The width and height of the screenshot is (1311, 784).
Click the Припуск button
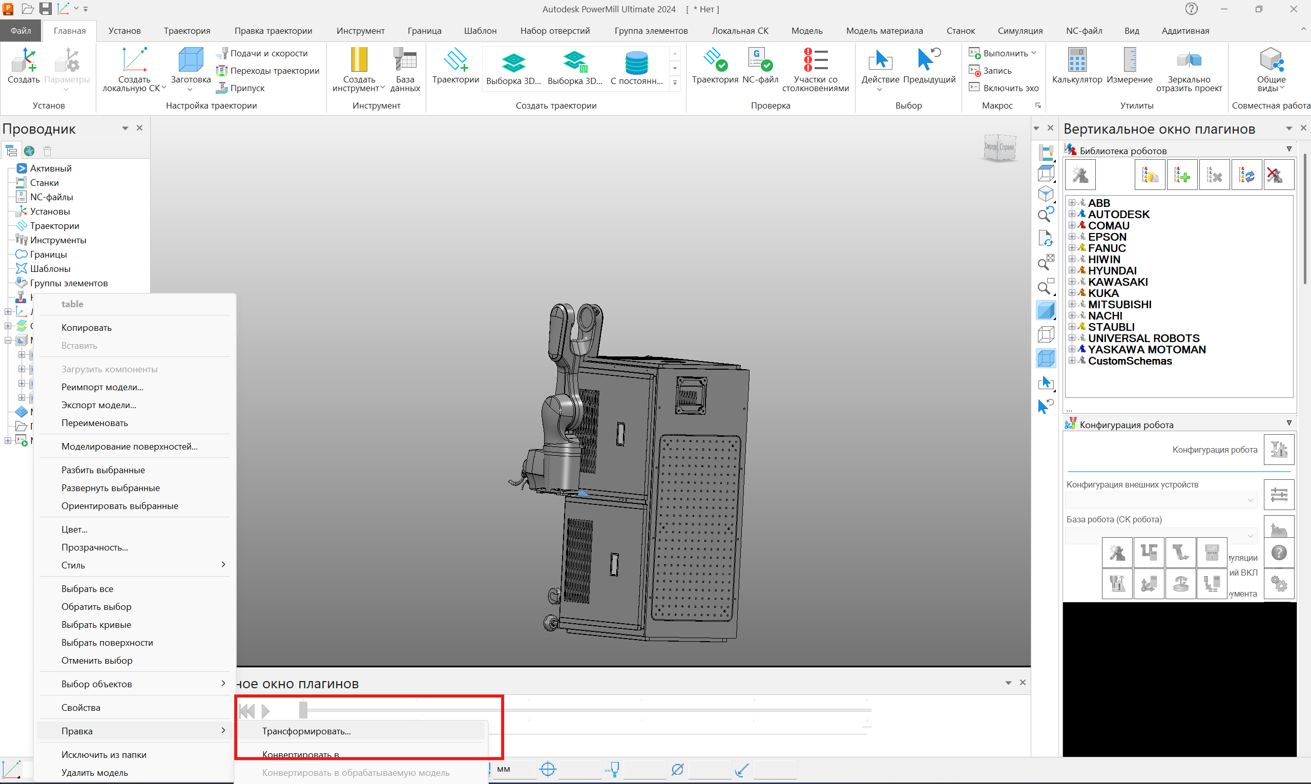pyautogui.click(x=241, y=88)
